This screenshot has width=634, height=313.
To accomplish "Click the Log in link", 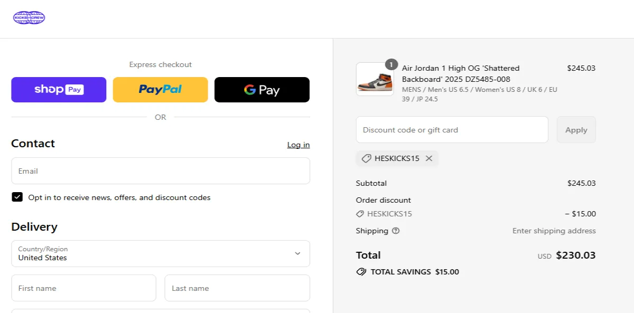I will (298, 145).
